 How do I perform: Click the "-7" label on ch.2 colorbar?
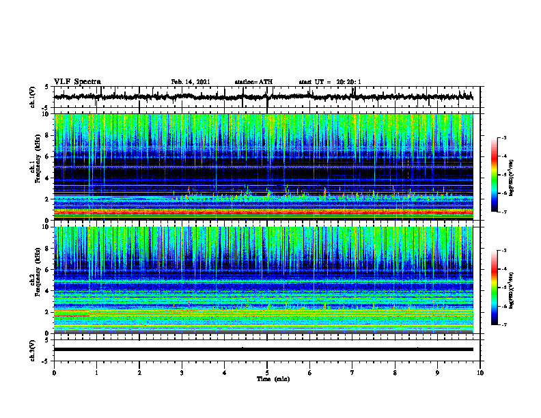click(x=503, y=325)
